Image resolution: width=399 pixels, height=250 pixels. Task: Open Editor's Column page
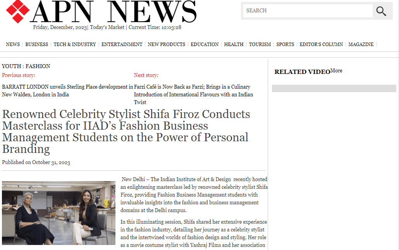(321, 45)
